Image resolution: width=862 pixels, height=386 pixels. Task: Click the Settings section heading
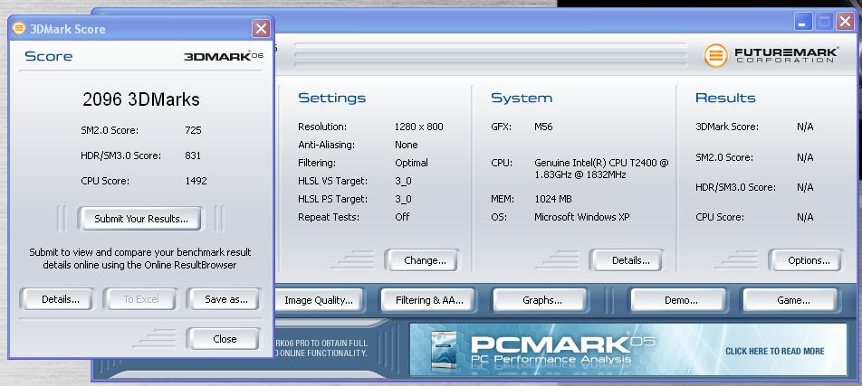(331, 99)
